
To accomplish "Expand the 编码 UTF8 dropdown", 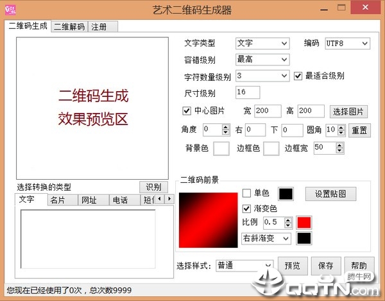I will click(x=347, y=44).
